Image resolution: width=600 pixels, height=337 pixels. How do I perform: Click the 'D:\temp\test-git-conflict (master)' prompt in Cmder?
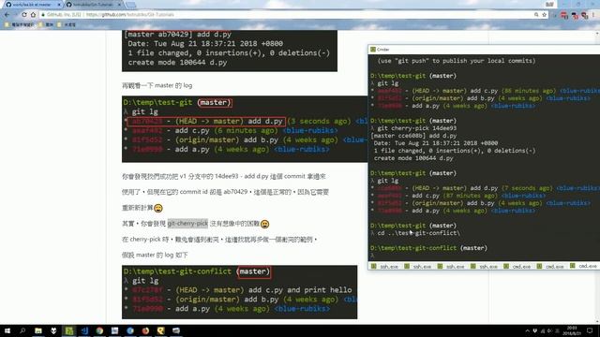pyautogui.click(x=428, y=248)
